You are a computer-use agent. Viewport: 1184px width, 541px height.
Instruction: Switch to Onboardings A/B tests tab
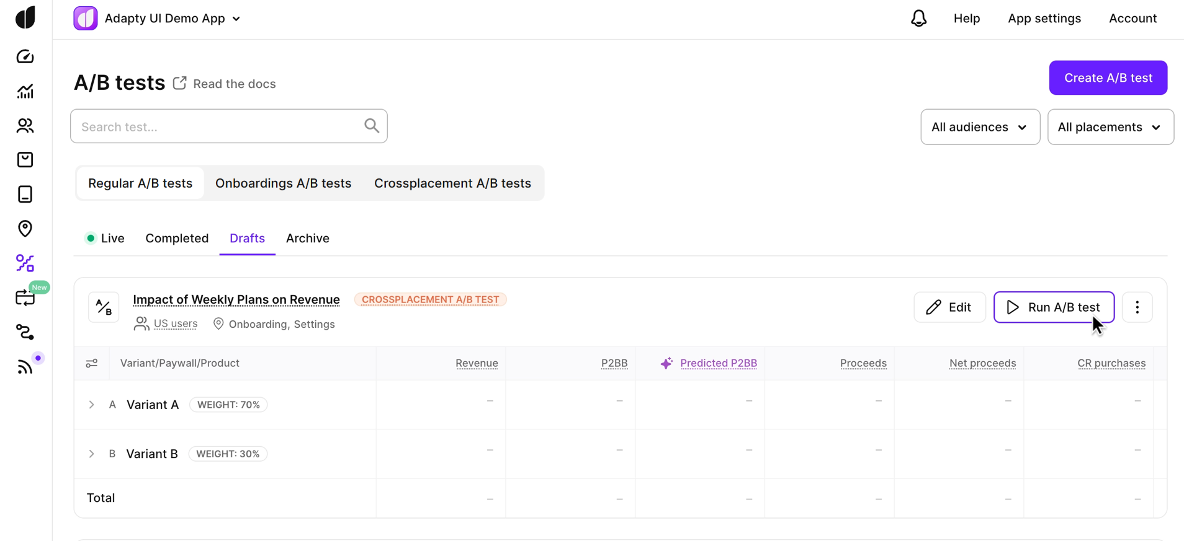pyautogui.click(x=283, y=183)
